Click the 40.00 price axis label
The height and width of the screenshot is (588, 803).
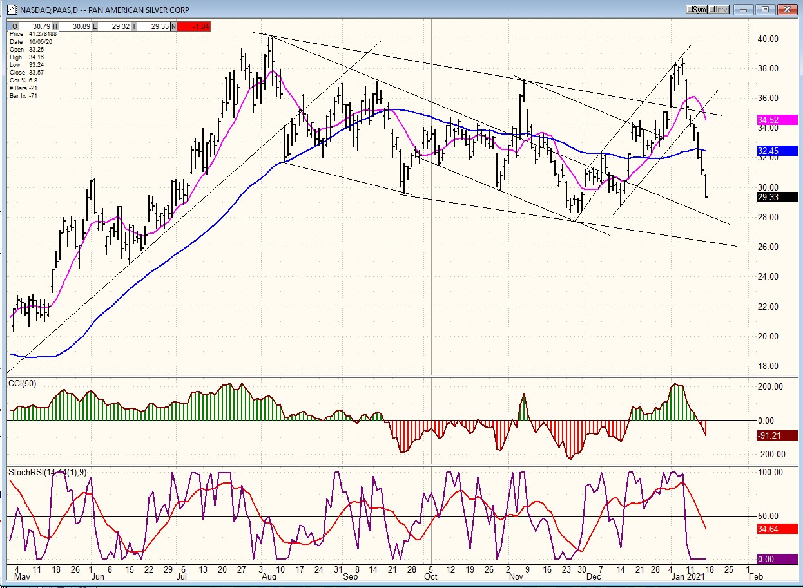[769, 39]
